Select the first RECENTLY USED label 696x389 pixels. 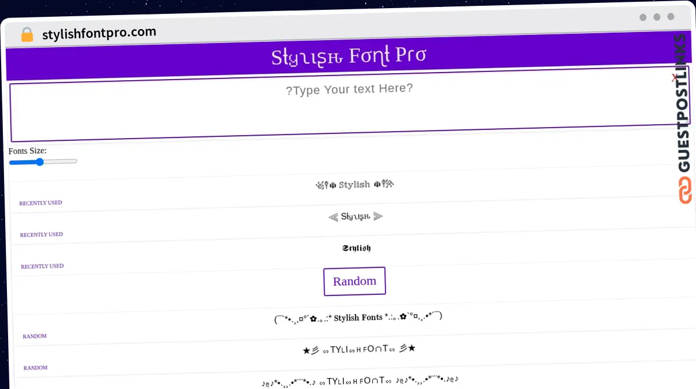tap(41, 203)
